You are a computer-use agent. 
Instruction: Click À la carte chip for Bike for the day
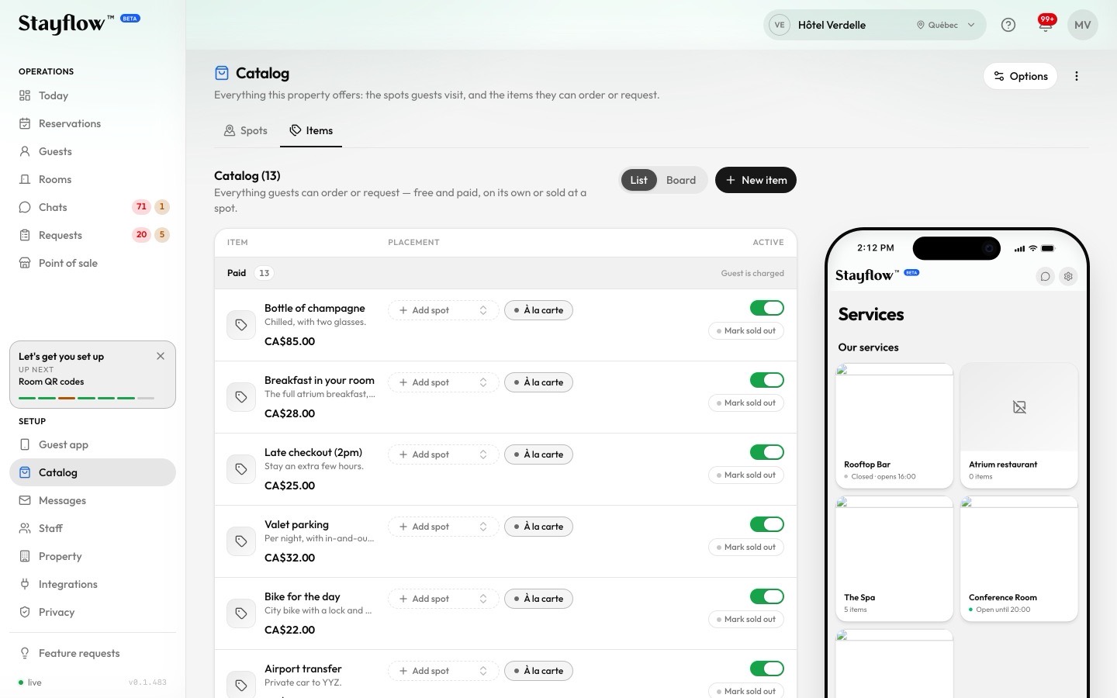click(x=538, y=599)
